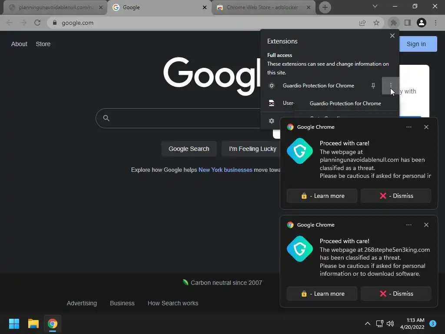This screenshot has height=334, width=445.
Task: Click the Google Search button
Action: 189,149
